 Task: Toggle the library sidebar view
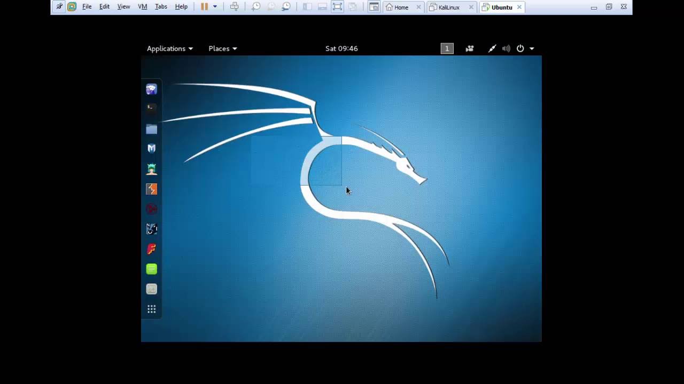coord(307,7)
